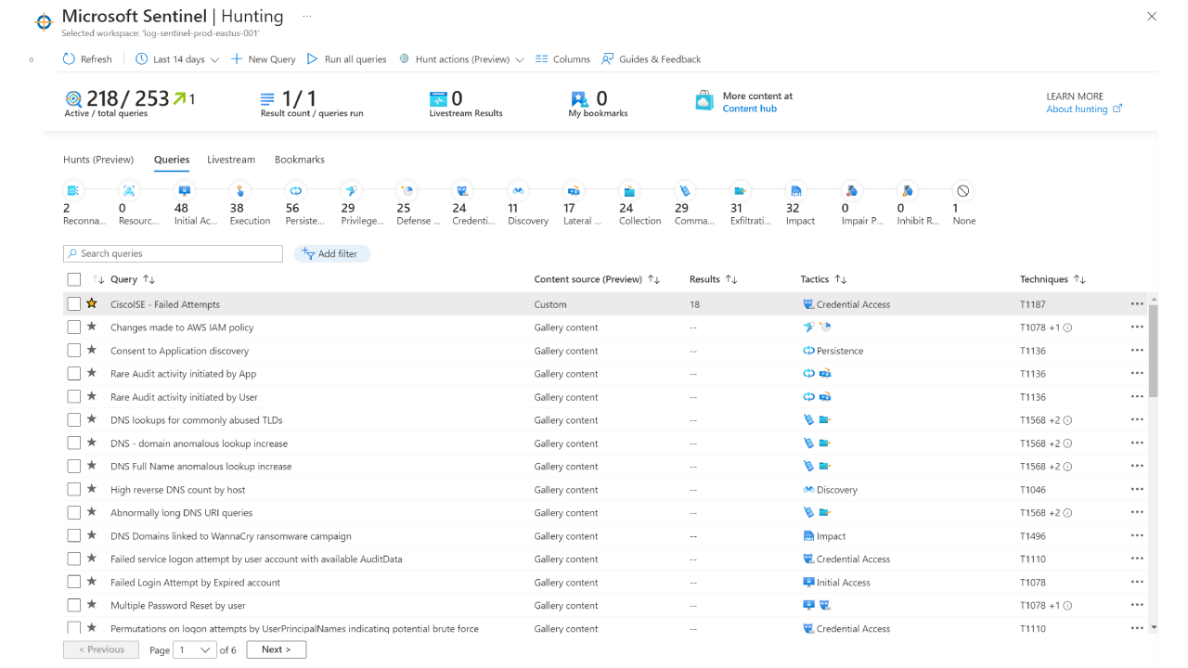Click the Run all queries play icon
The width and height of the screenshot is (1188, 668).
[x=313, y=59]
